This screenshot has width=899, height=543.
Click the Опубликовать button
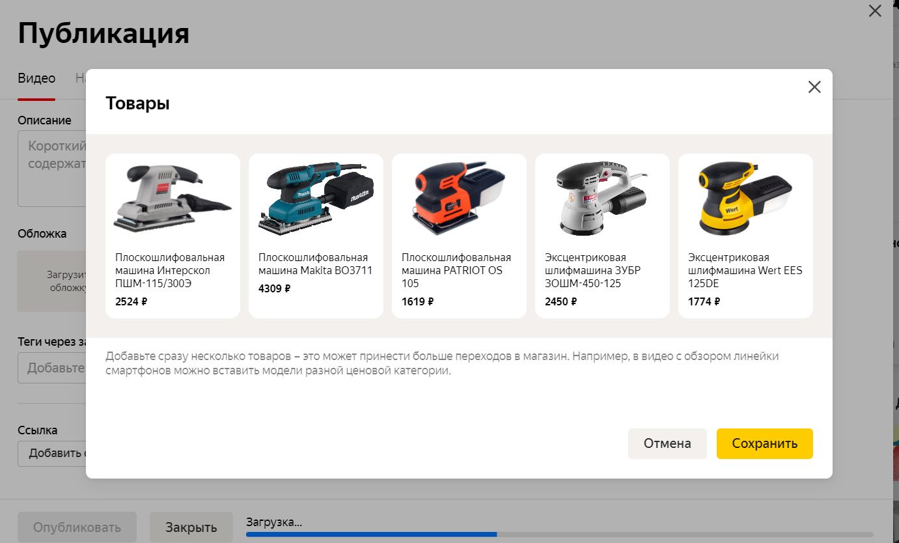click(x=77, y=527)
